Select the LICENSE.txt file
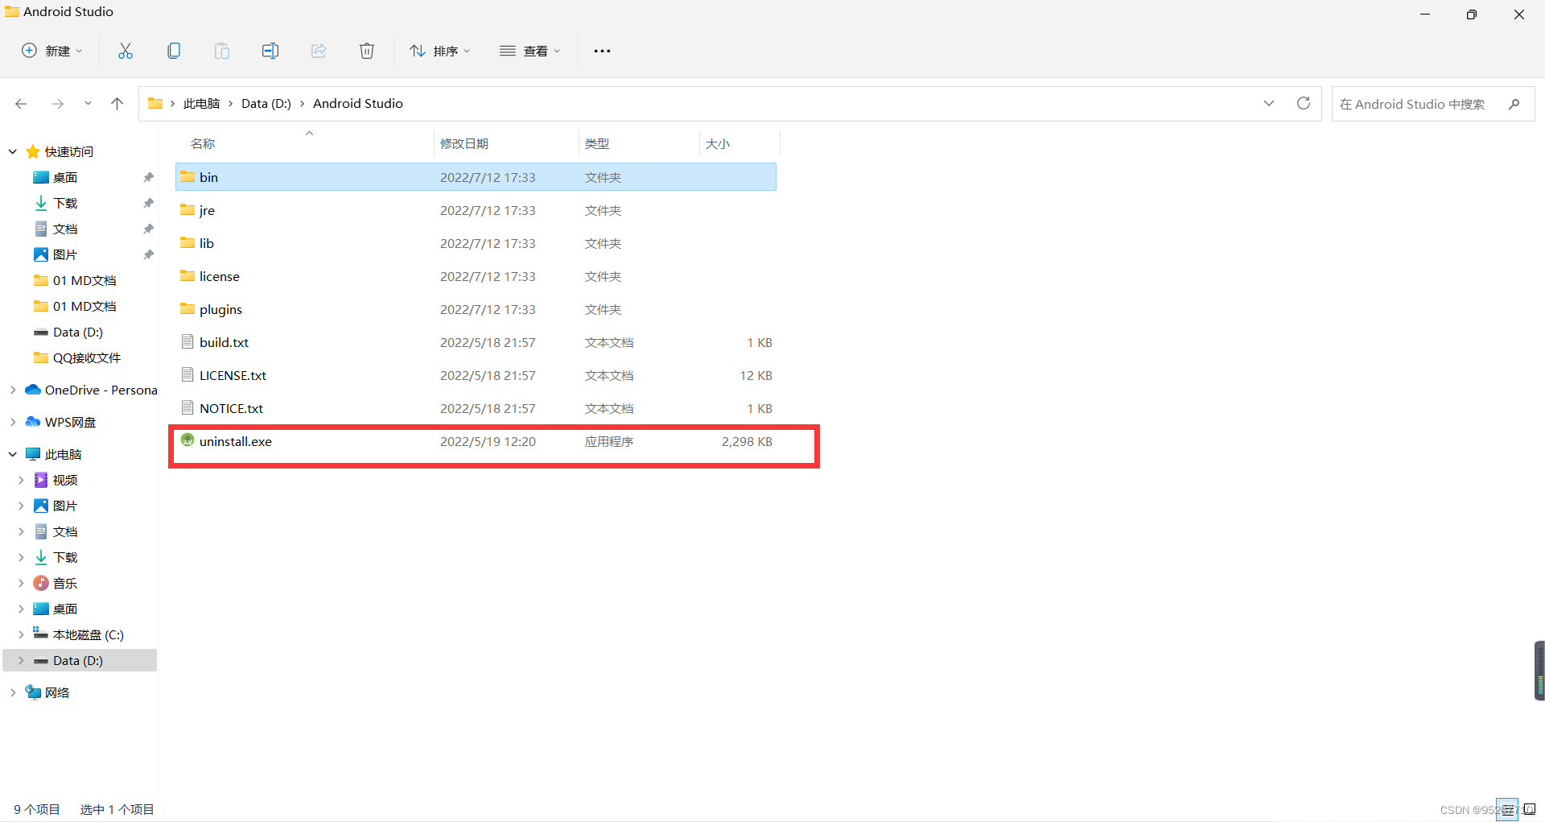Image resolution: width=1545 pixels, height=822 pixels. [476, 375]
